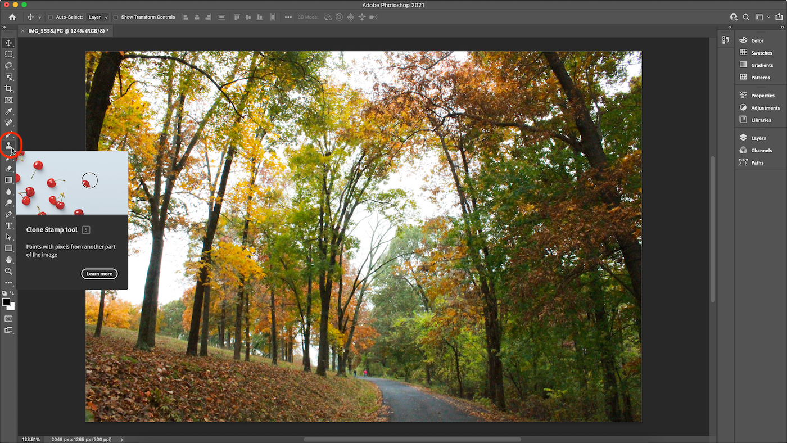Expand the toolbar to two columns
Viewport: 787px width, 443px height.
pos(4,27)
